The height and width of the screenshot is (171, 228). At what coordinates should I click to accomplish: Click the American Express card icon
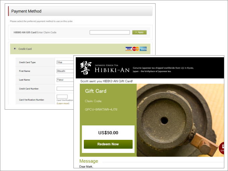(x=143, y=49)
